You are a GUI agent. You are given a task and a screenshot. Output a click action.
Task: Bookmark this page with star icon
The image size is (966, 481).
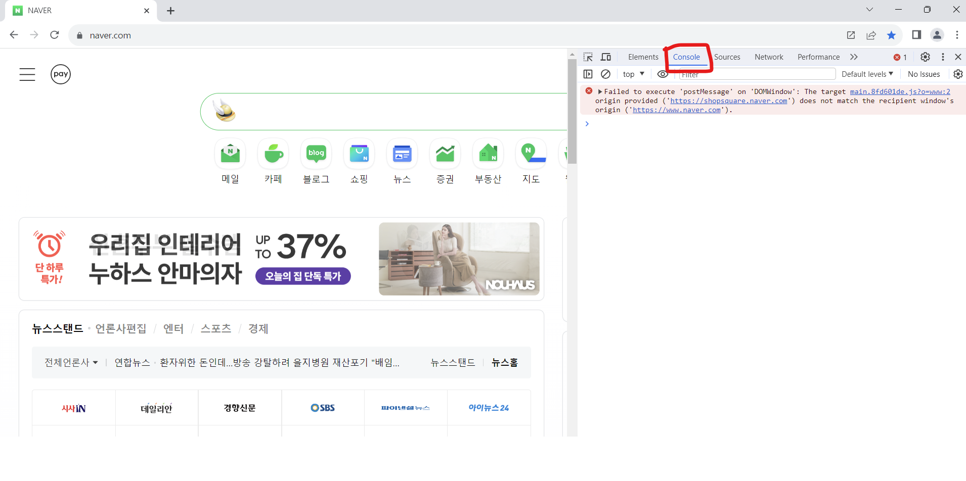891,35
